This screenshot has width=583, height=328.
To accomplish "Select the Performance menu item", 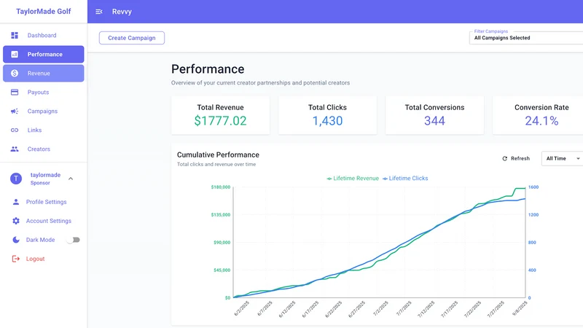I will (x=44, y=54).
